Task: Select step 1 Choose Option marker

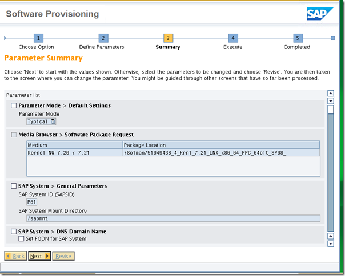Action: [x=38, y=38]
